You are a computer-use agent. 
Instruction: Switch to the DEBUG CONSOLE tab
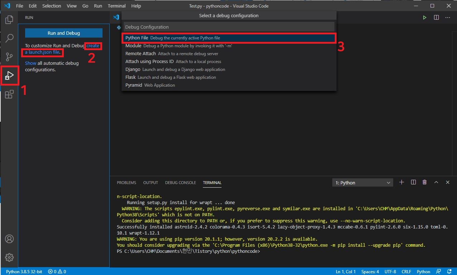[180, 183]
